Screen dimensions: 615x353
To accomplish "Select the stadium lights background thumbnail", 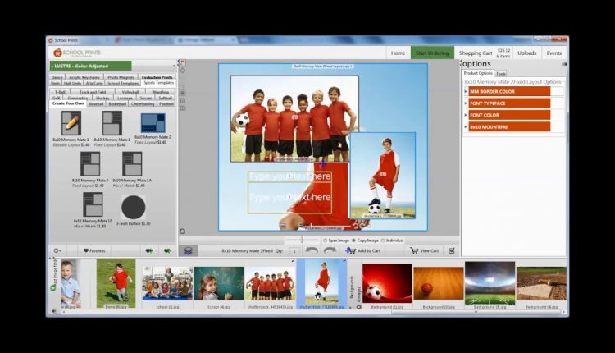I will point(490,283).
